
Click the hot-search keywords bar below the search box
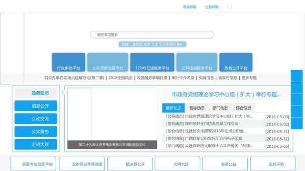(x=152, y=44)
